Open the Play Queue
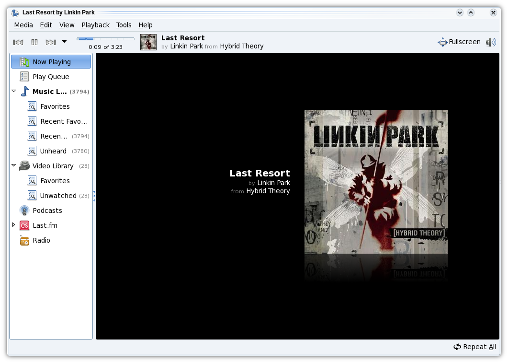Screen dimensions: 508x363 51,77
